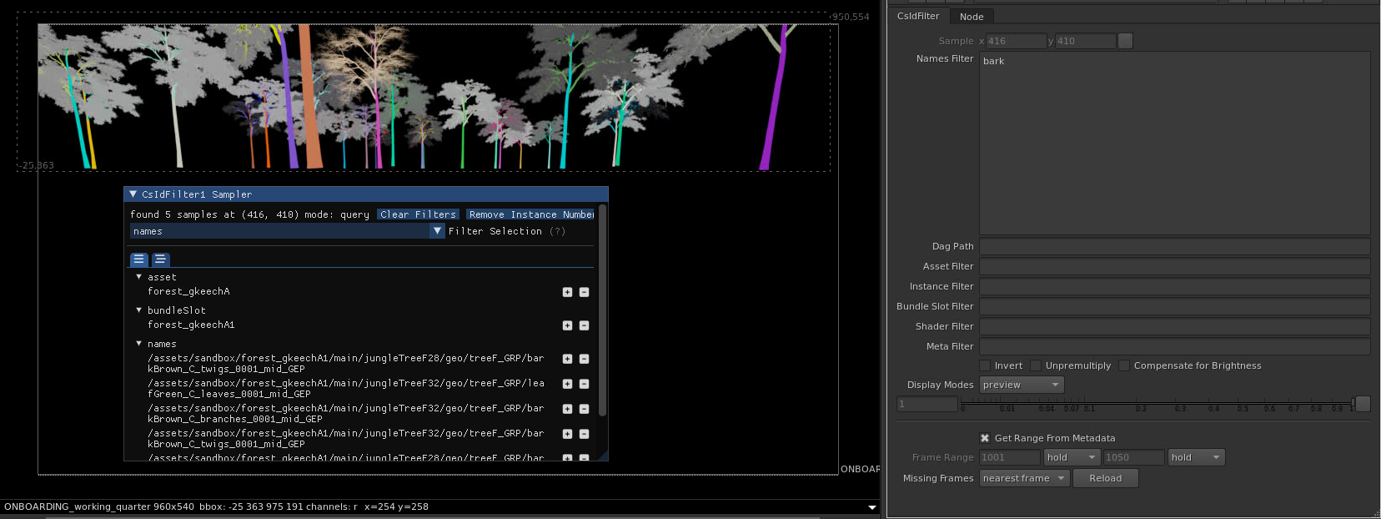
Task: Open the Display Modes preview dropdown
Action: coord(1021,385)
